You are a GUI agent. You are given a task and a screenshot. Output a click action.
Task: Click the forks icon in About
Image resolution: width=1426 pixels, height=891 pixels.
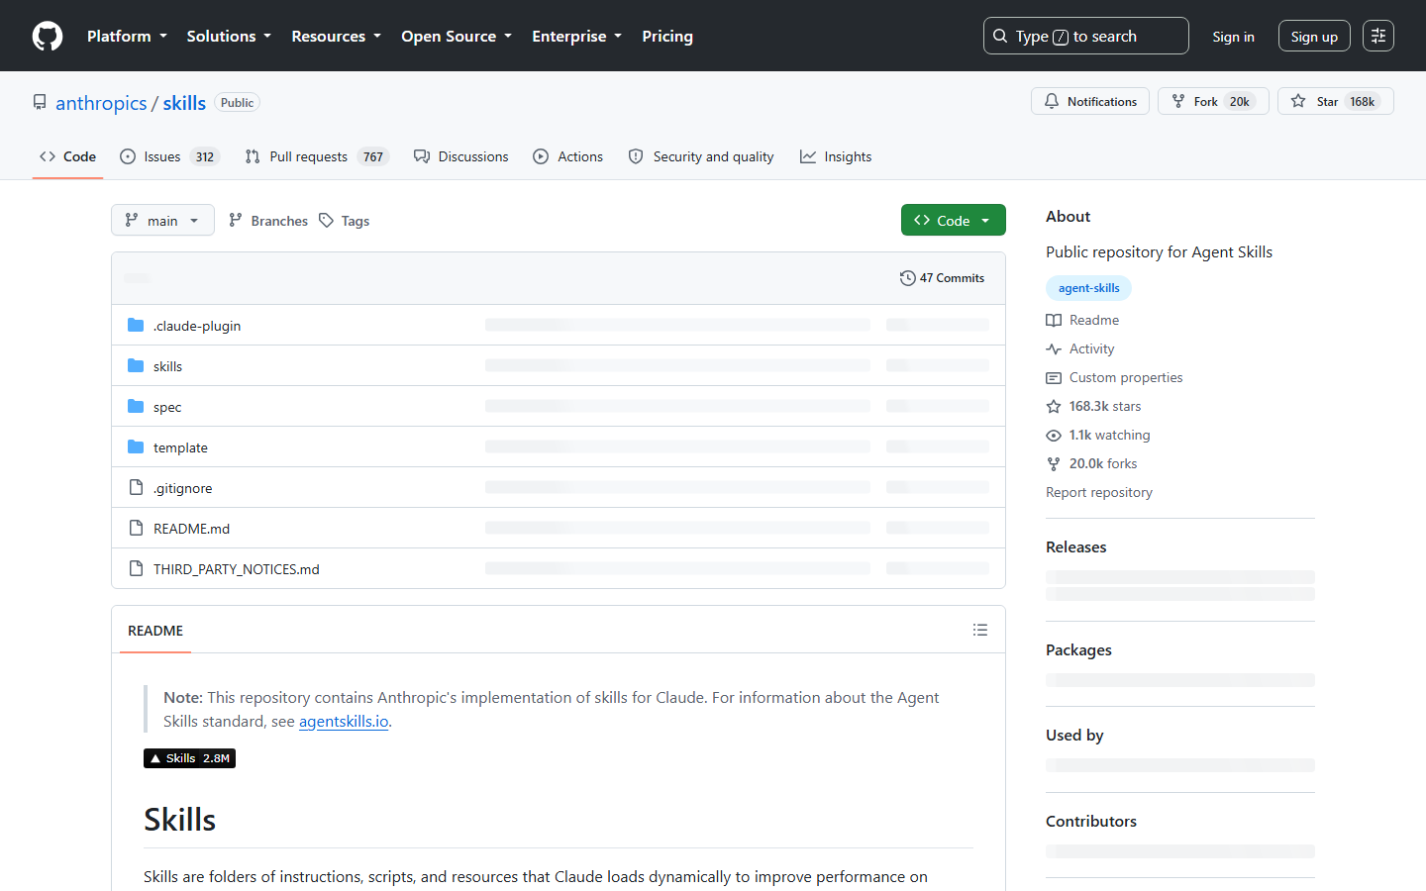pos(1054,463)
